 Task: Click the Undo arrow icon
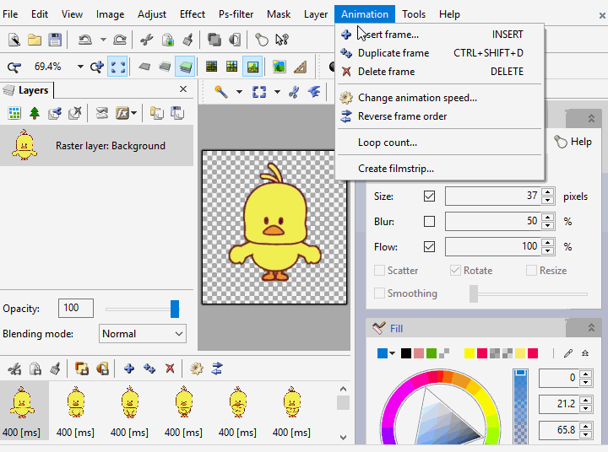(x=85, y=40)
